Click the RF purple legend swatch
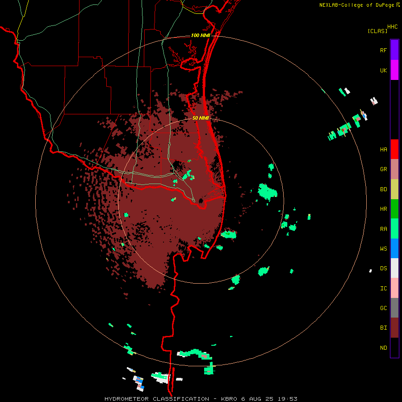The image size is (402, 402). 394,50
